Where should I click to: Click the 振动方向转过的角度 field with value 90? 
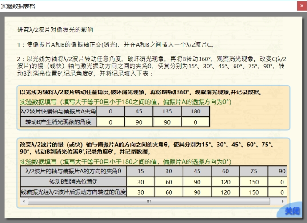[x=197, y=192]
